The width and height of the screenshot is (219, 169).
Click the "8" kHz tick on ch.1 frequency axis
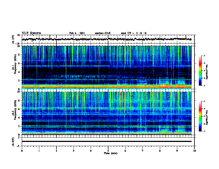pyautogui.click(x=19, y=55)
